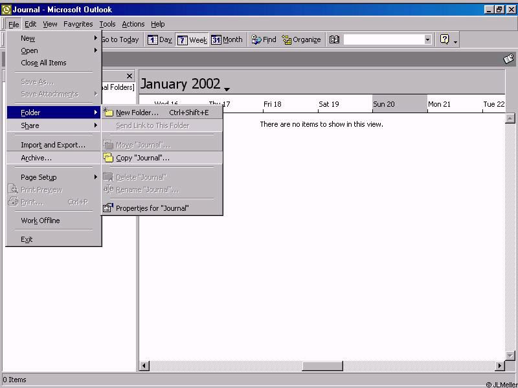The image size is (518, 388).
Task: Open the Edit menu
Action: (x=30, y=24)
